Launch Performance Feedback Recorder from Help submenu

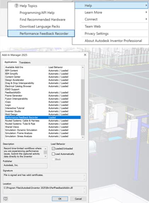click(41, 33)
